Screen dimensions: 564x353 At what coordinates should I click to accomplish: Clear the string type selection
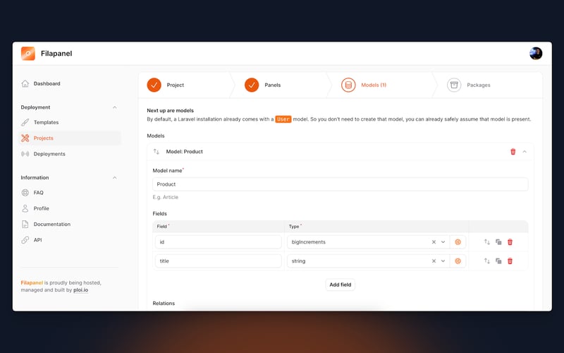(x=434, y=261)
